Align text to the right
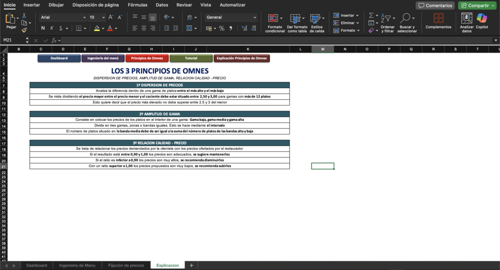The width and height of the screenshot is (500, 270). [153, 28]
